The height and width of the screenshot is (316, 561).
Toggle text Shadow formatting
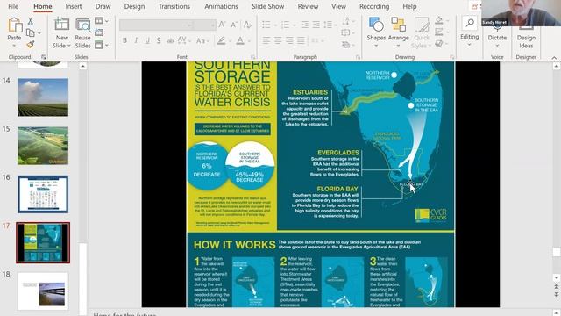pos(159,40)
